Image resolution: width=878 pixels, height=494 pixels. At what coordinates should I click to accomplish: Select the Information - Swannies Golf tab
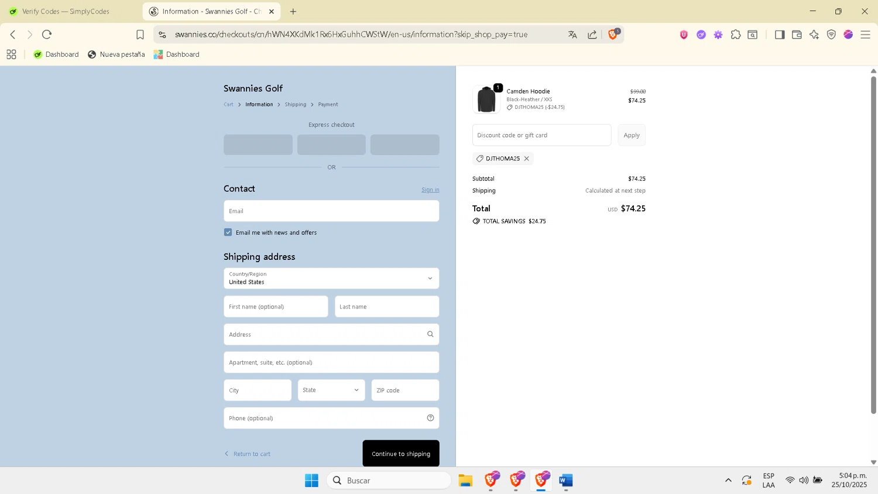211,11
